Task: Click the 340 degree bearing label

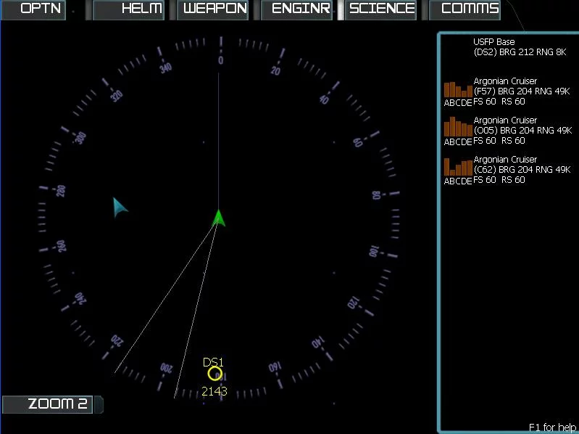Action: (166, 67)
